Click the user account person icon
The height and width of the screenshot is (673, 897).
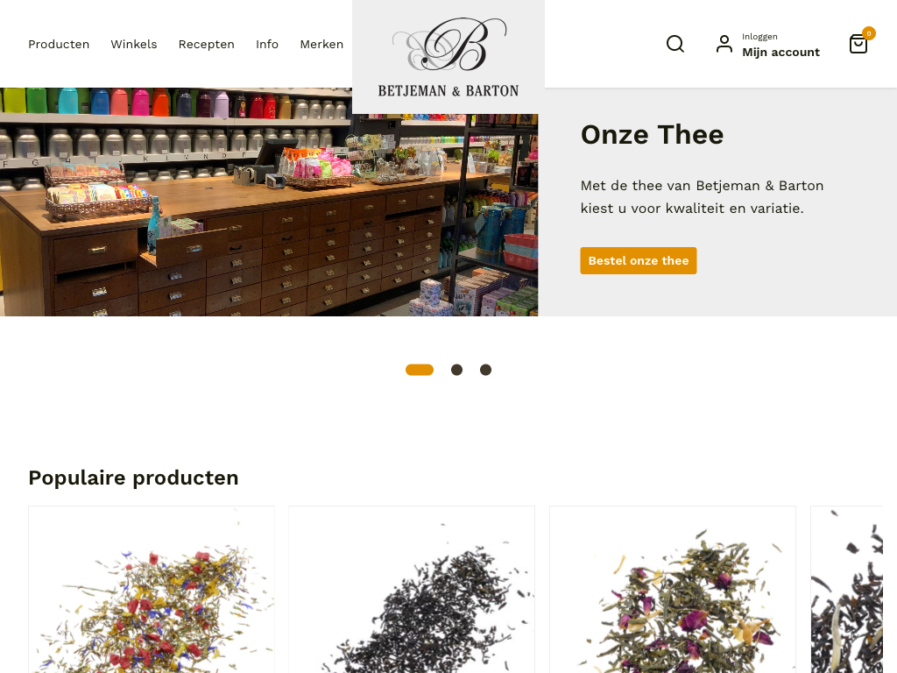(724, 44)
